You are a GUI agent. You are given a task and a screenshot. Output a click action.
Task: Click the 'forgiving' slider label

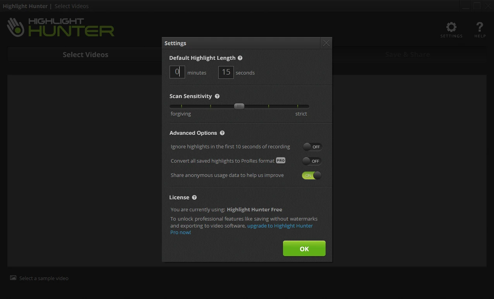pyautogui.click(x=181, y=114)
